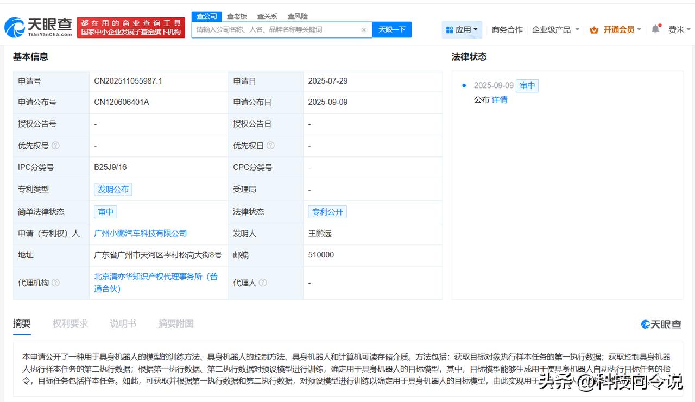This screenshot has height=402, width=695.
Task: Click application number CN202511055987.1
Action: [128, 81]
